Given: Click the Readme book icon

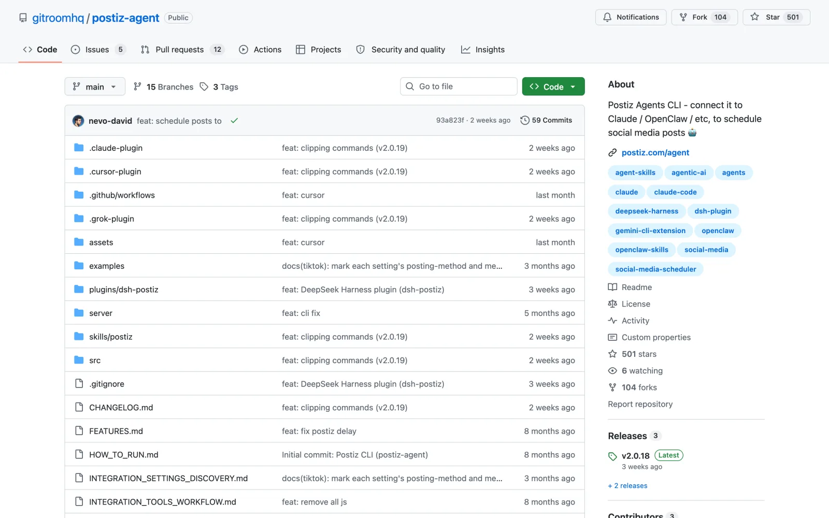Looking at the screenshot, I should pyautogui.click(x=612, y=287).
